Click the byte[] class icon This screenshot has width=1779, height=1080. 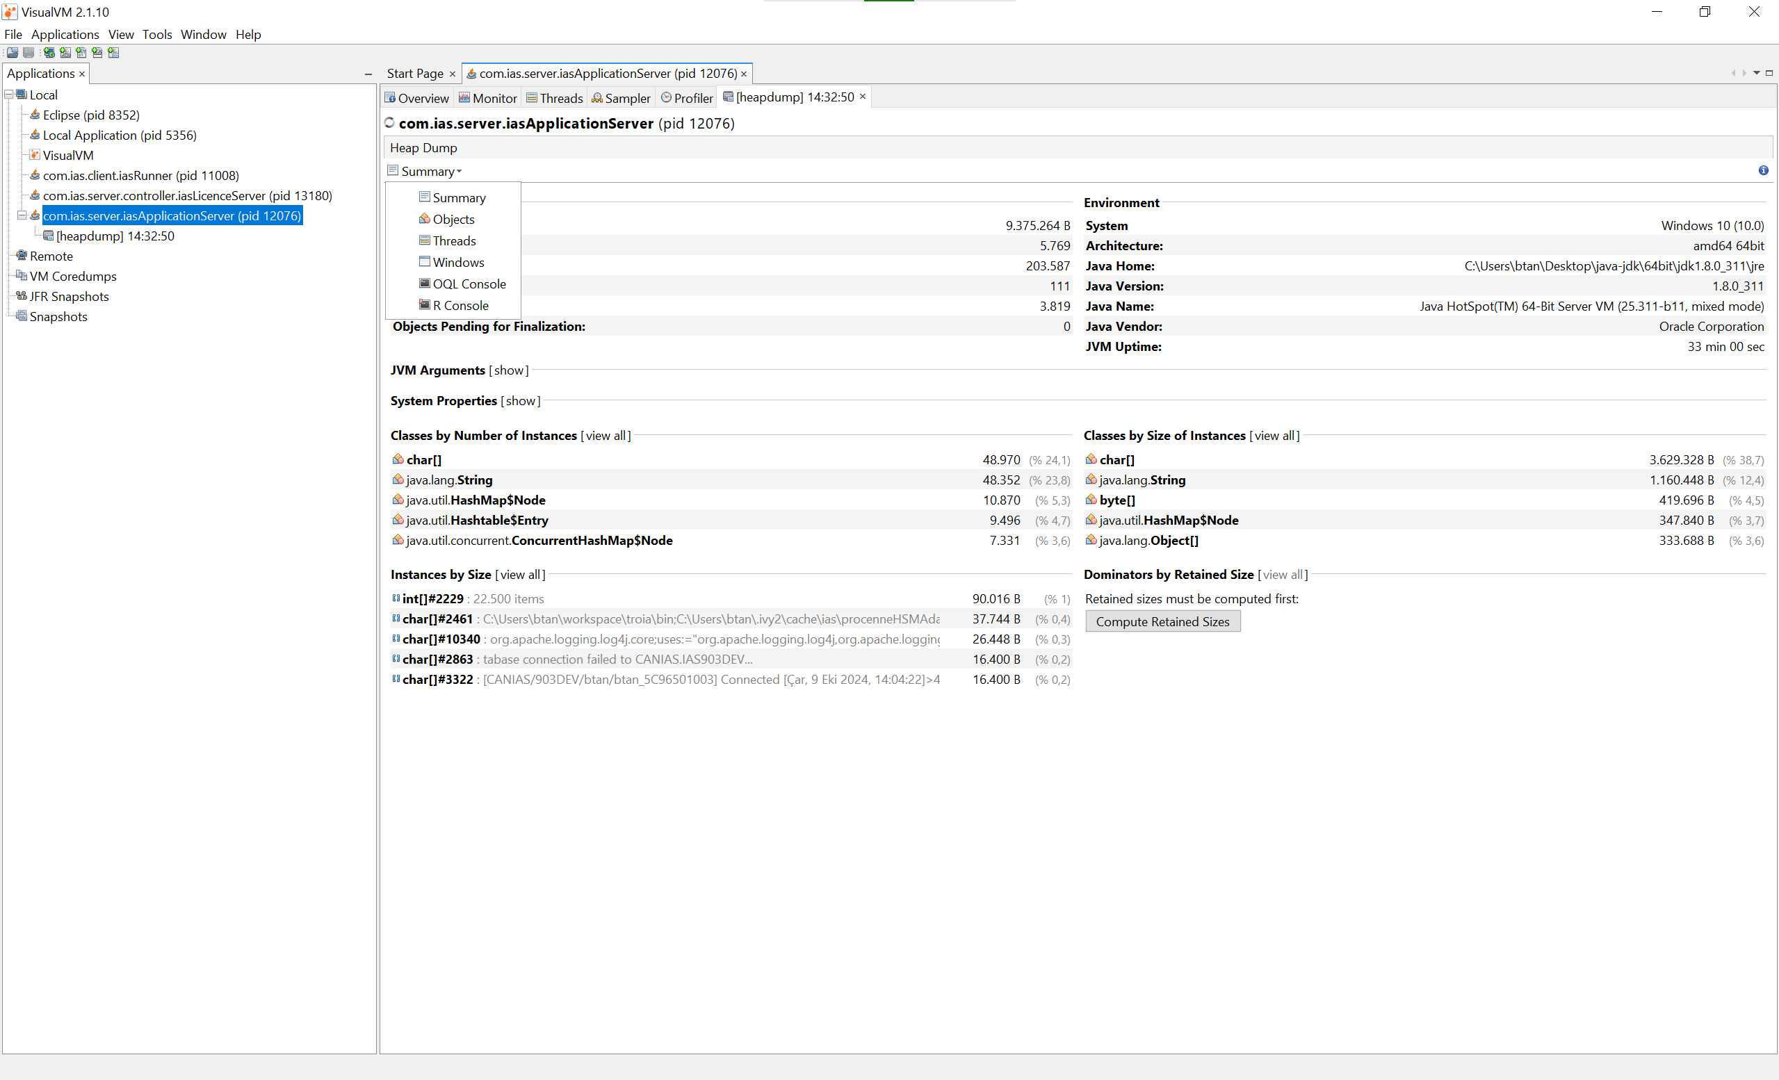coord(1091,500)
